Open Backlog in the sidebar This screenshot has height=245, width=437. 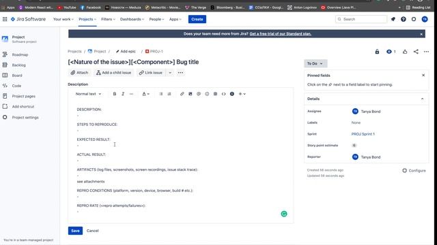(19, 65)
